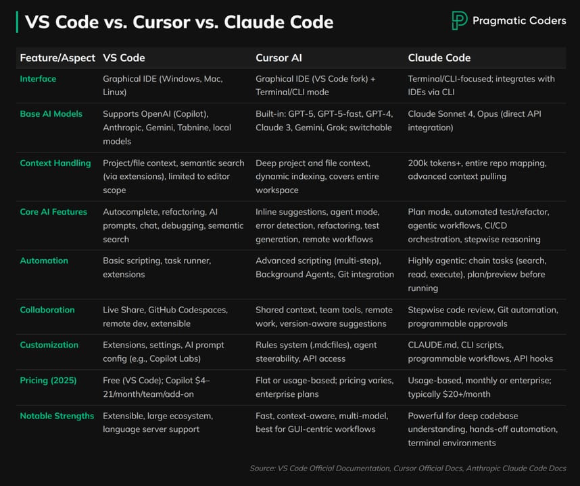Click the cell 'Built-in: GPT-5, GPT-5-fast, GPT-4'
The image size is (580, 486).
[324, 121]
